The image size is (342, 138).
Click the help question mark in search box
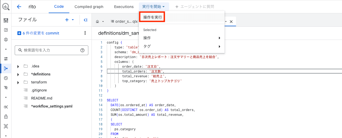click(x=82, y=50)
